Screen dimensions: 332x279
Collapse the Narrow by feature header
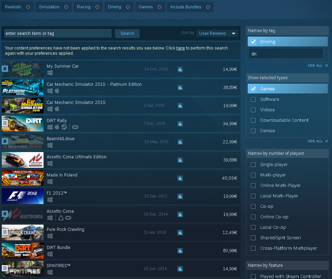coord(287,265)
